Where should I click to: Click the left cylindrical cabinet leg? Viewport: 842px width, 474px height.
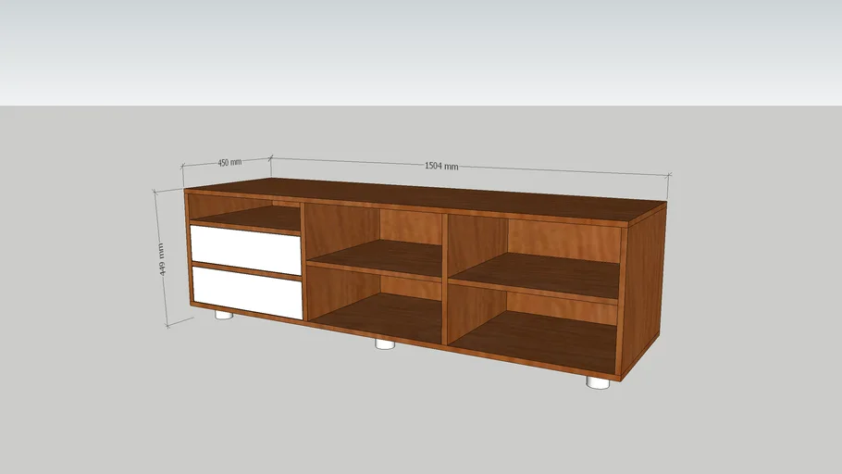(x=223, y=315)
